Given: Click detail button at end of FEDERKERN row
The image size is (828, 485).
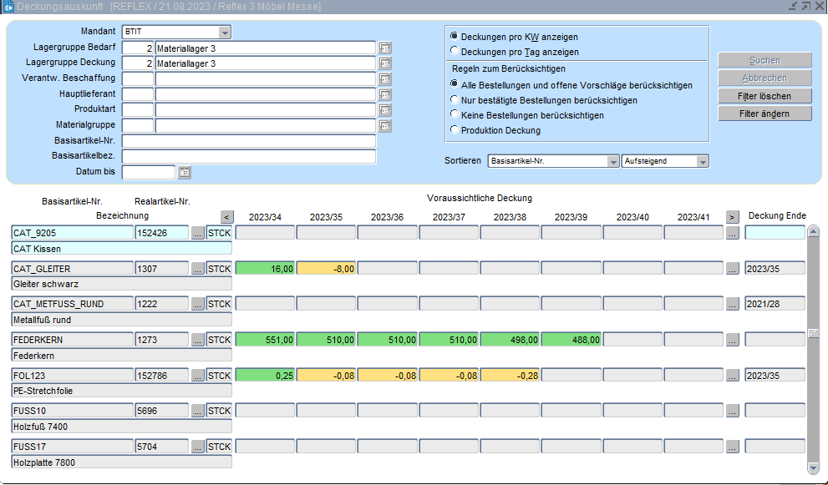Looking at the screenshot, I should (733, 340).
